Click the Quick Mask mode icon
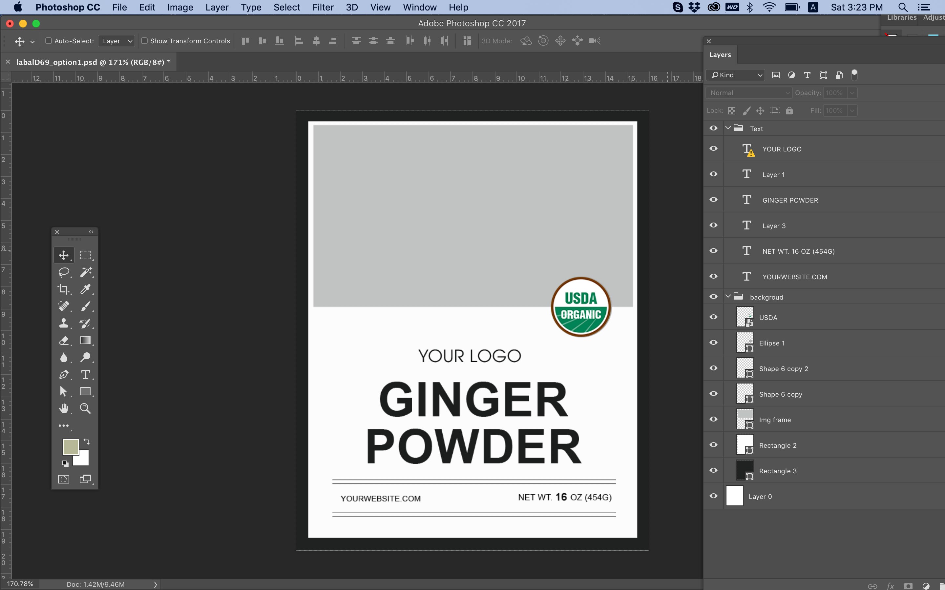This screenshot has height=590, width=945. [x=64, y=479]
